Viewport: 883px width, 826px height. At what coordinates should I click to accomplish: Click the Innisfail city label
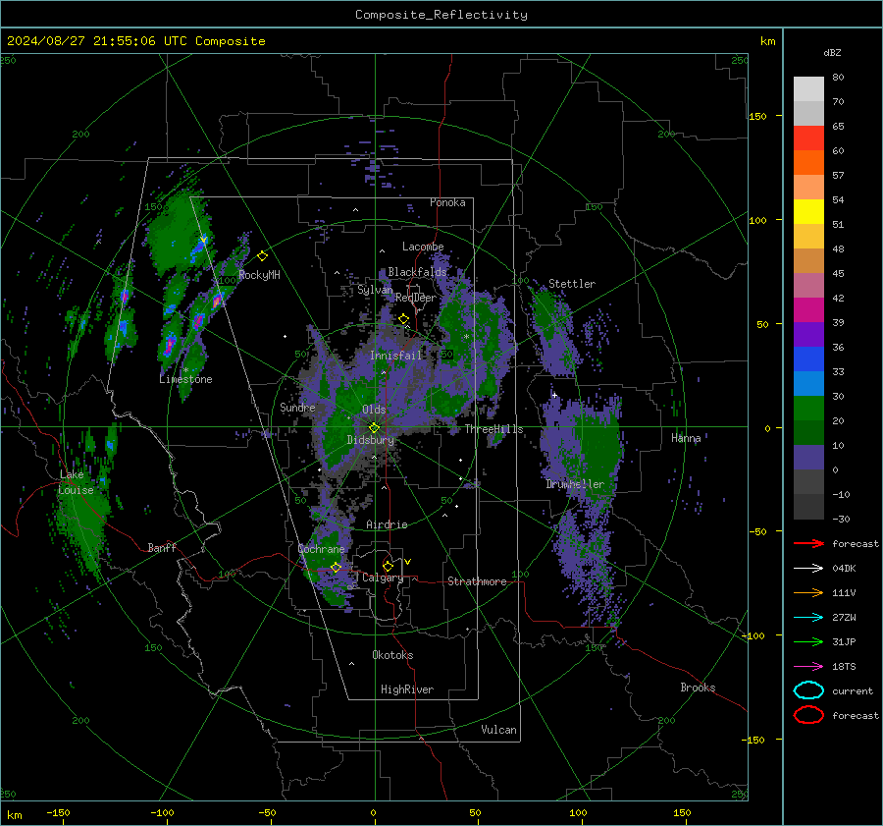[396, 356]
